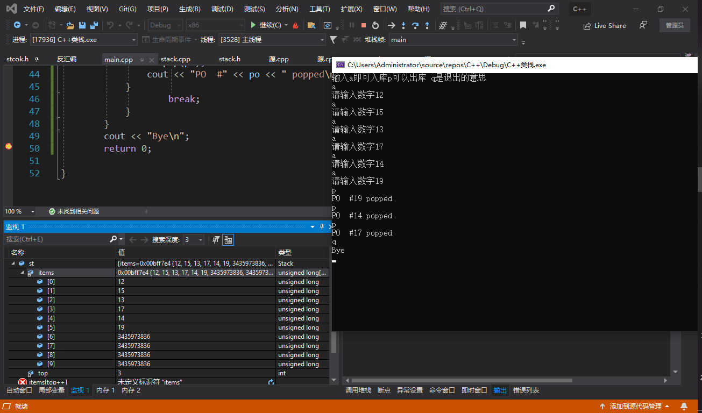Toggle the watch filter-pin button
The image size is (702, 413).
216,240
